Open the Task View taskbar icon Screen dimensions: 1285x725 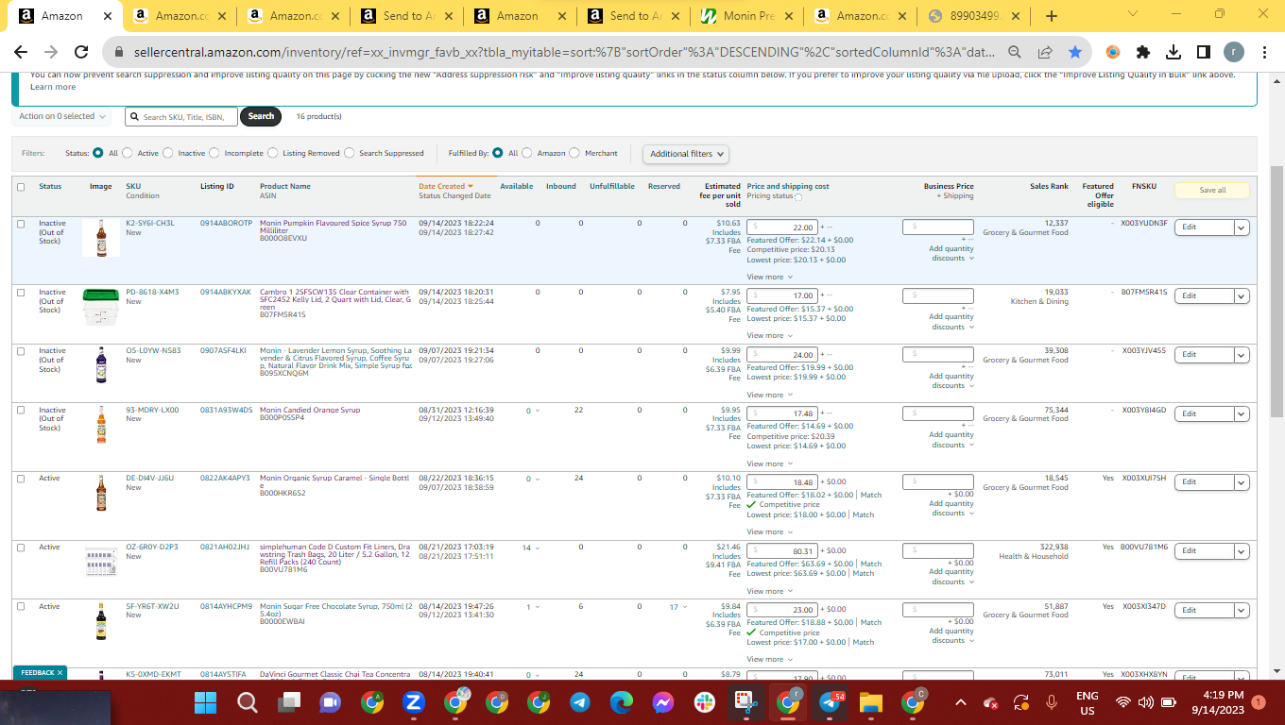[x=289, y=702]
